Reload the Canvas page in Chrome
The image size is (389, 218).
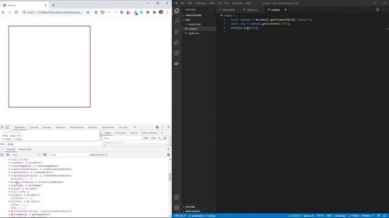16,12
